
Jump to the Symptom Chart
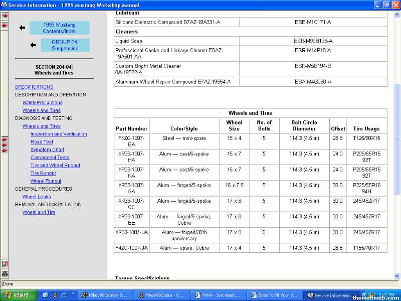(47, 149)
